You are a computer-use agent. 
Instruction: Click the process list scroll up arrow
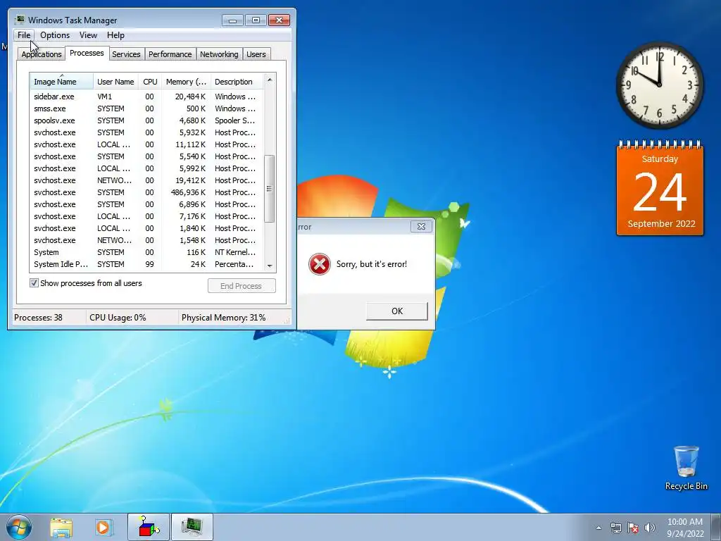click(x=270, y=80)
